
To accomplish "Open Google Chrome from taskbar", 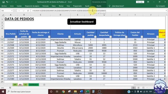I will pos(63,92).
